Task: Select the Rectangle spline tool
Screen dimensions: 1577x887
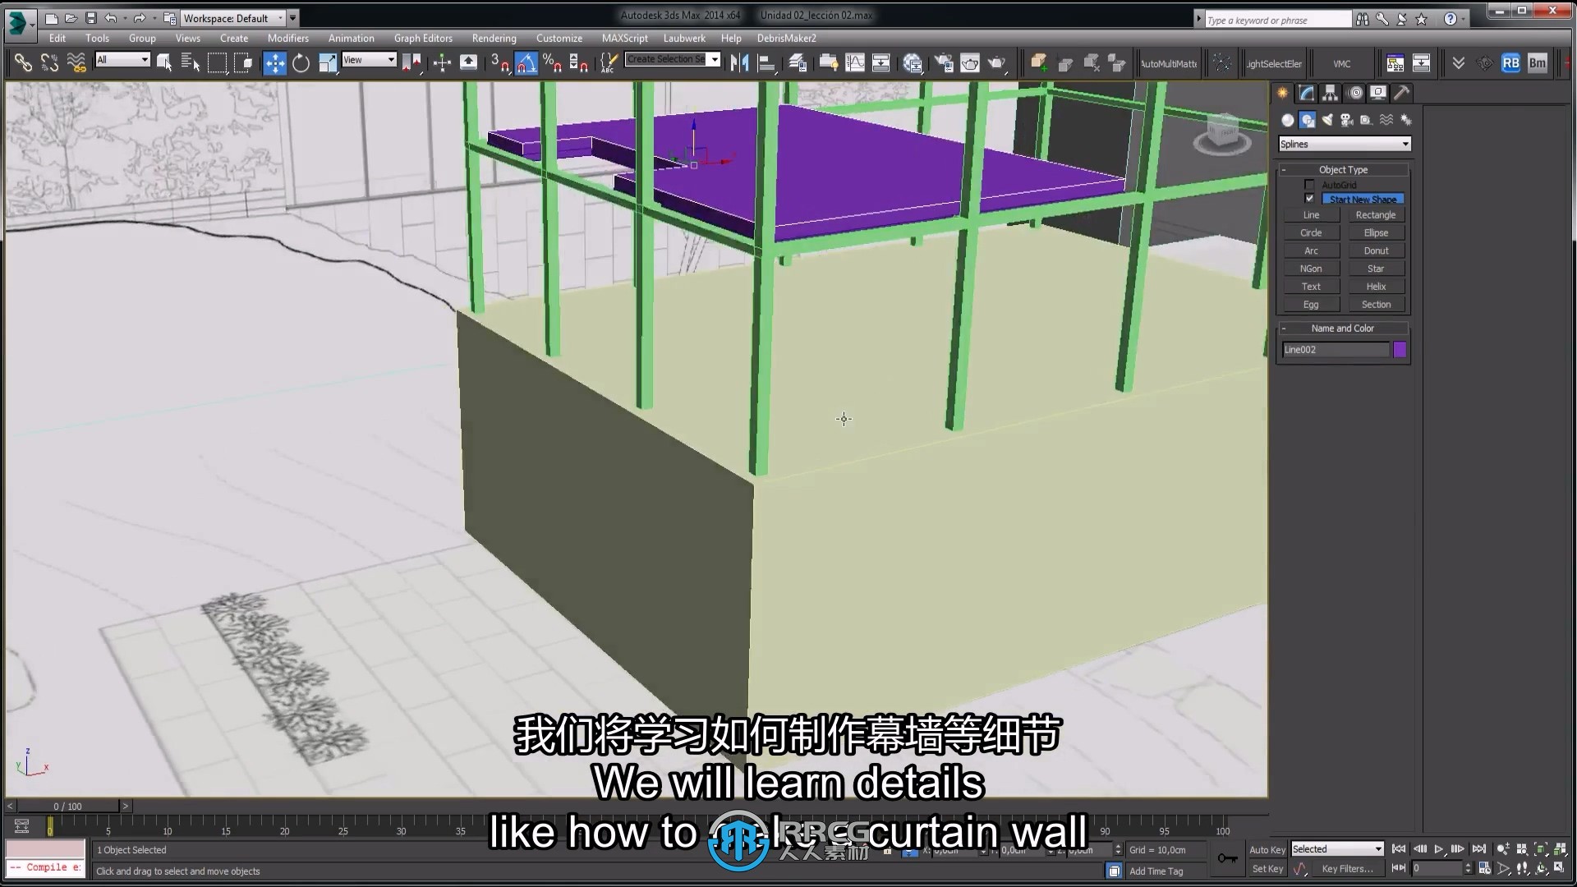Action: [1374, 214]
